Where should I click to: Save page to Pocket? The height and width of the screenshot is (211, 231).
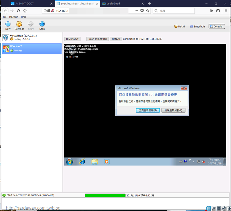tap(142, 11)
